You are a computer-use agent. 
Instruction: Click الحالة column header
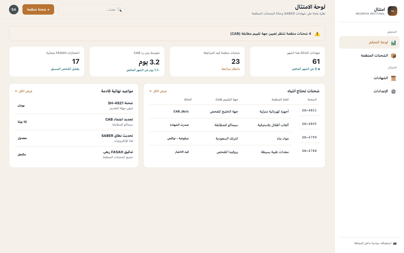(x=188, y=99)
